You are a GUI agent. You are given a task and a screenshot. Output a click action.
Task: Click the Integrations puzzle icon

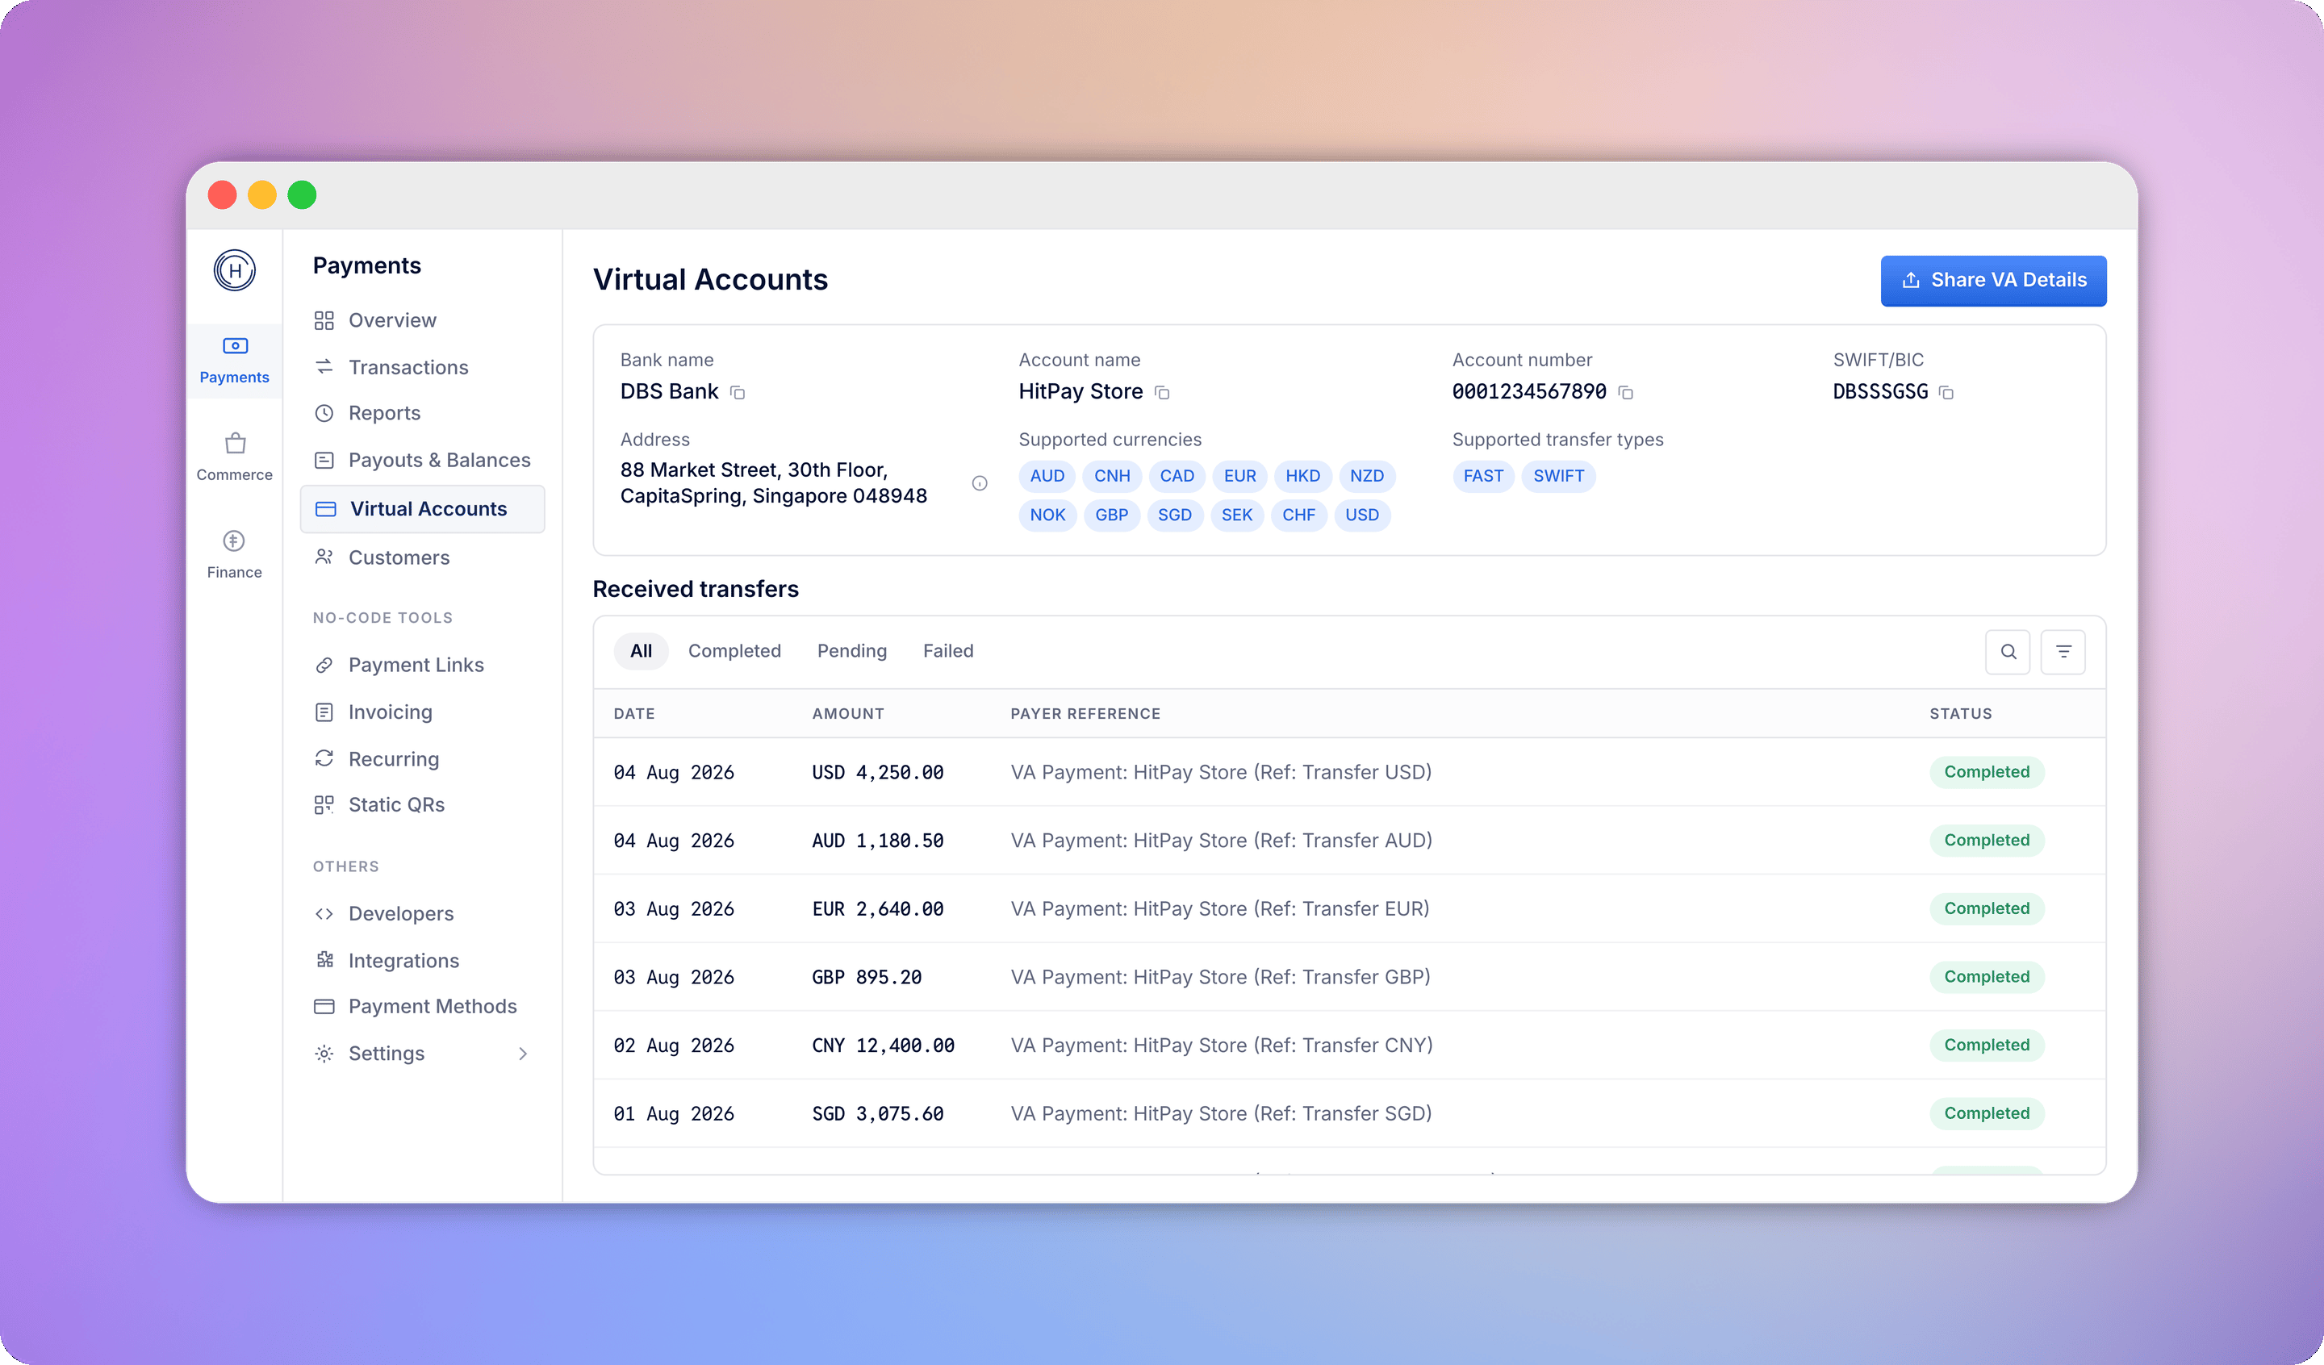coord(324,960)
